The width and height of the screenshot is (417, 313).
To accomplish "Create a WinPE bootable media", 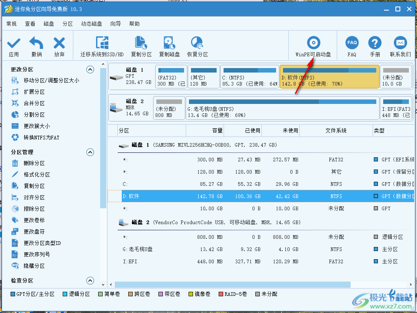I will point(313,45).
